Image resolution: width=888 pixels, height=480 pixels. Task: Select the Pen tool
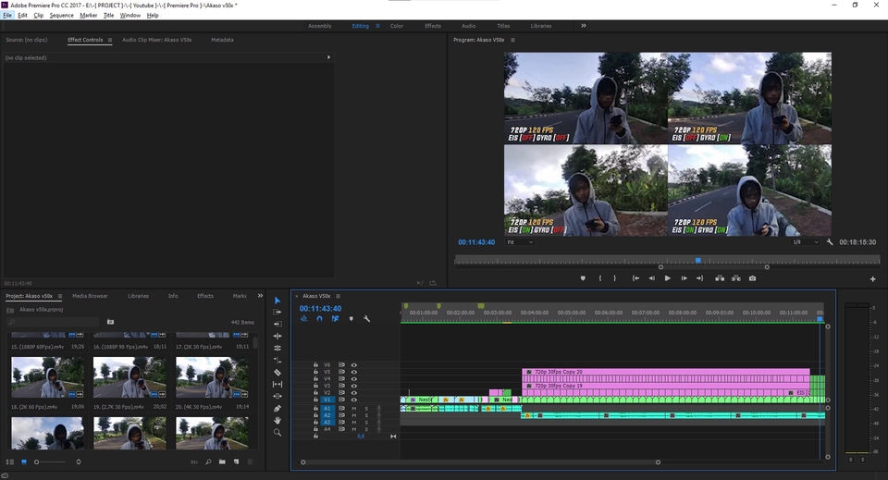[x=277, y=408]
